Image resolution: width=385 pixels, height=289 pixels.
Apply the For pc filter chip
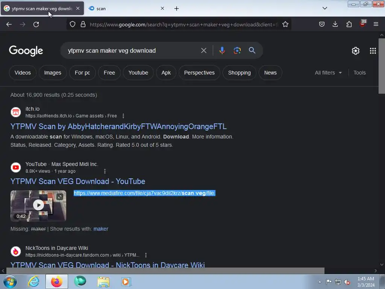point(82,73)
